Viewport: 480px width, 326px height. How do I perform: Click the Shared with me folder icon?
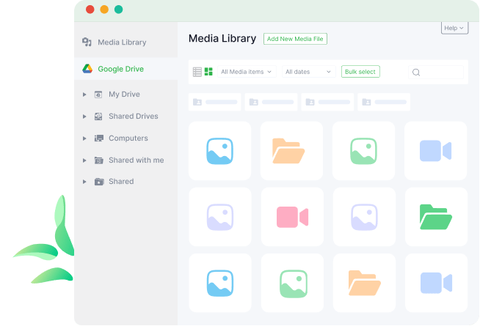coord(98,160)
